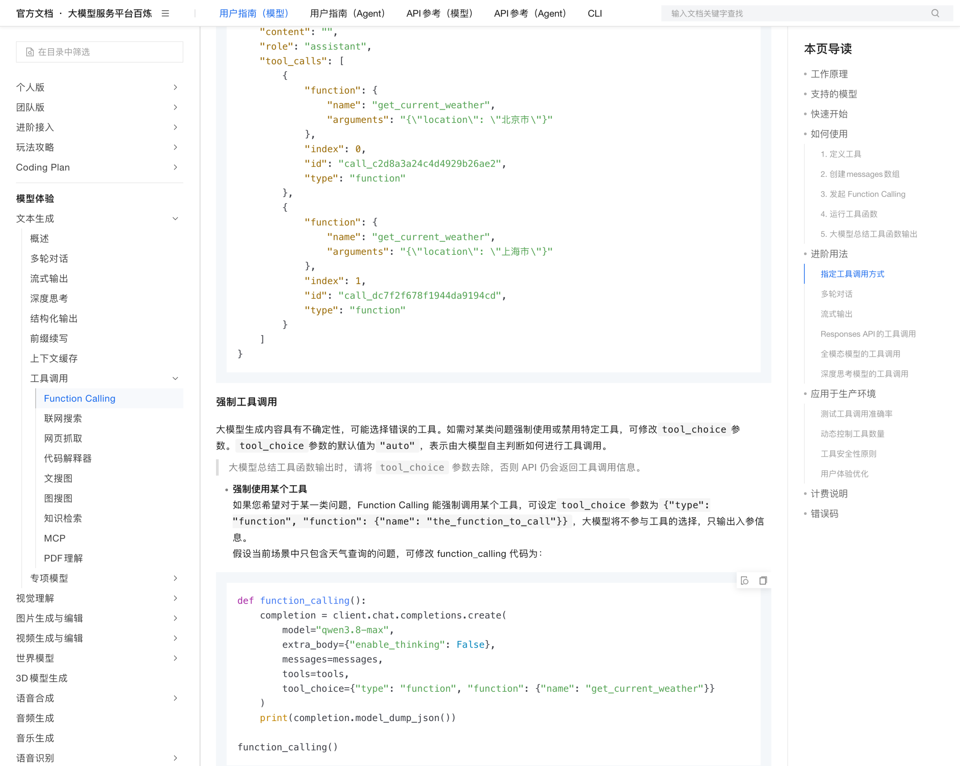Expand the 玩法攻略 section
Viewport: 960px width, 766px height.
coord(175,147)
